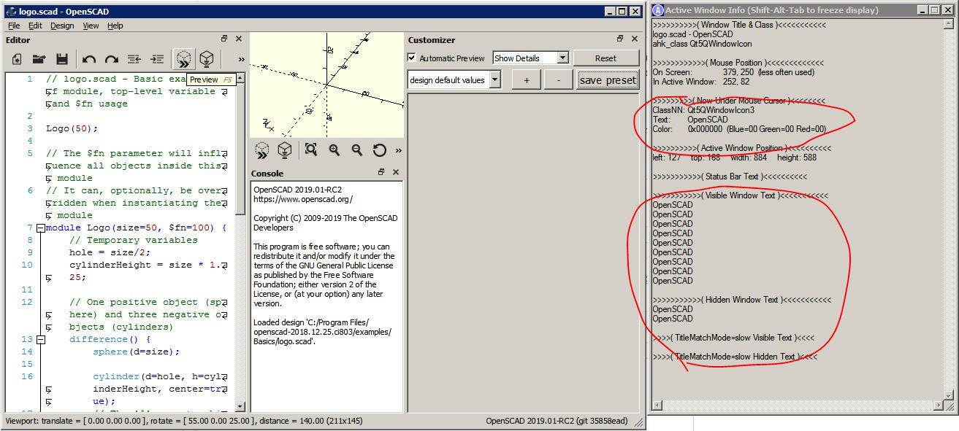Indent code using Editor toolbar icon

(x=157, y=59)
